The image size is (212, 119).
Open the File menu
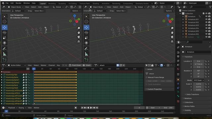point(7,3)
